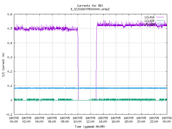Select the filename E_SC20180705000000.sfduZ subtitle
The image size is (172, 129).
[x=90, y=9]
